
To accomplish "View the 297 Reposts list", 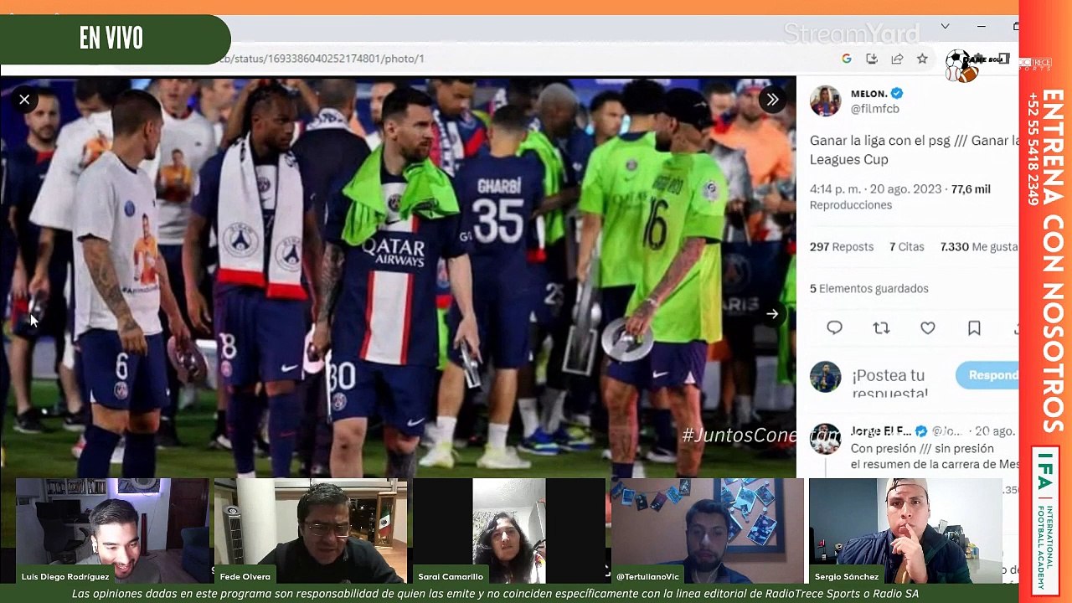I will (x=841, y=247).
